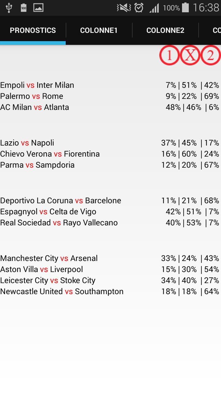Tap the clock showing 16:38
The image size is (221, 393).
pyautogui.click(x=206, y=8)
